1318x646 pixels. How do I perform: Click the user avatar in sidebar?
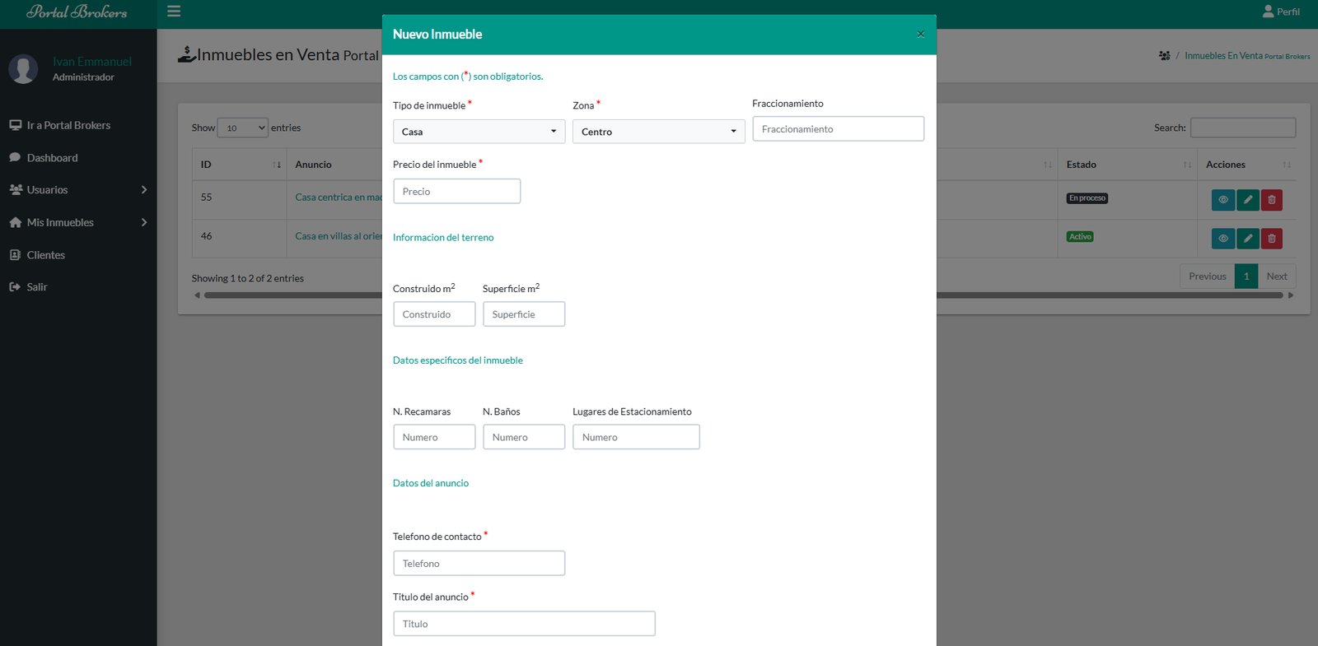click(x=23, y=69)
